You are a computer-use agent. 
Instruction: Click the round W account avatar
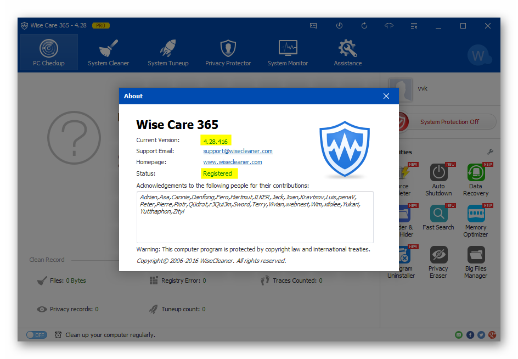tap(479, 55)
